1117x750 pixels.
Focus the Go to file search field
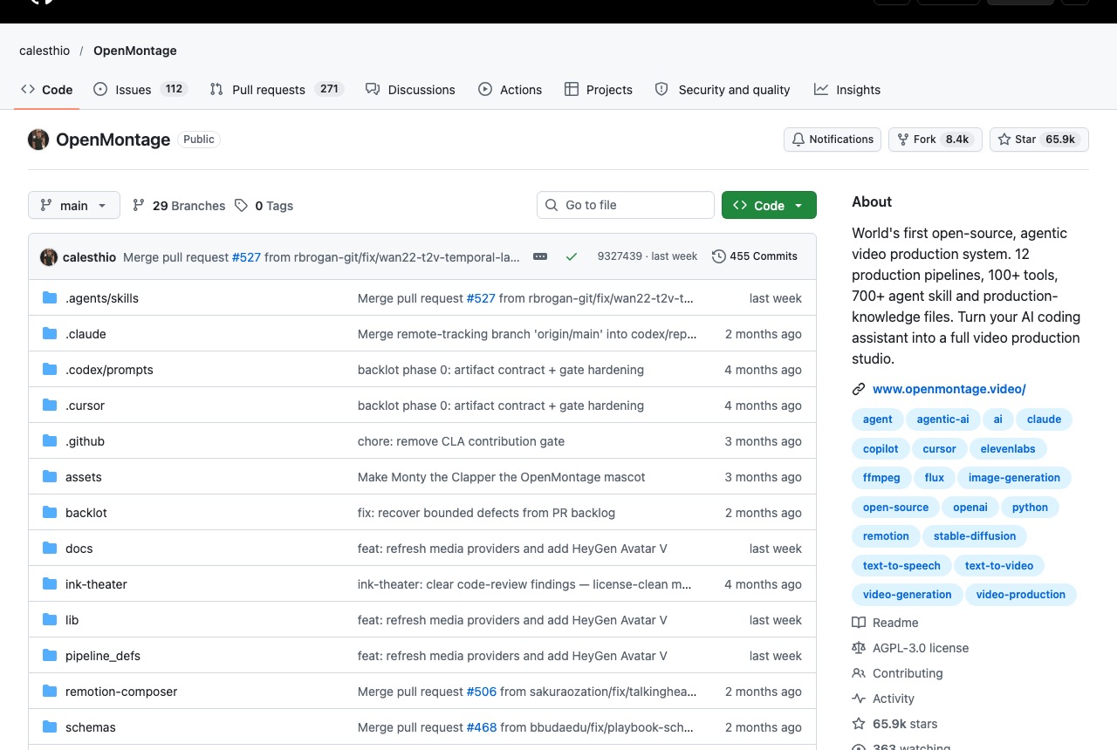tap(626, 206)
